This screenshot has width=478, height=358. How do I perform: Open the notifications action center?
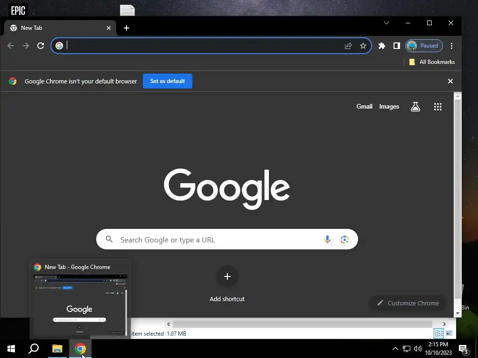464,349
